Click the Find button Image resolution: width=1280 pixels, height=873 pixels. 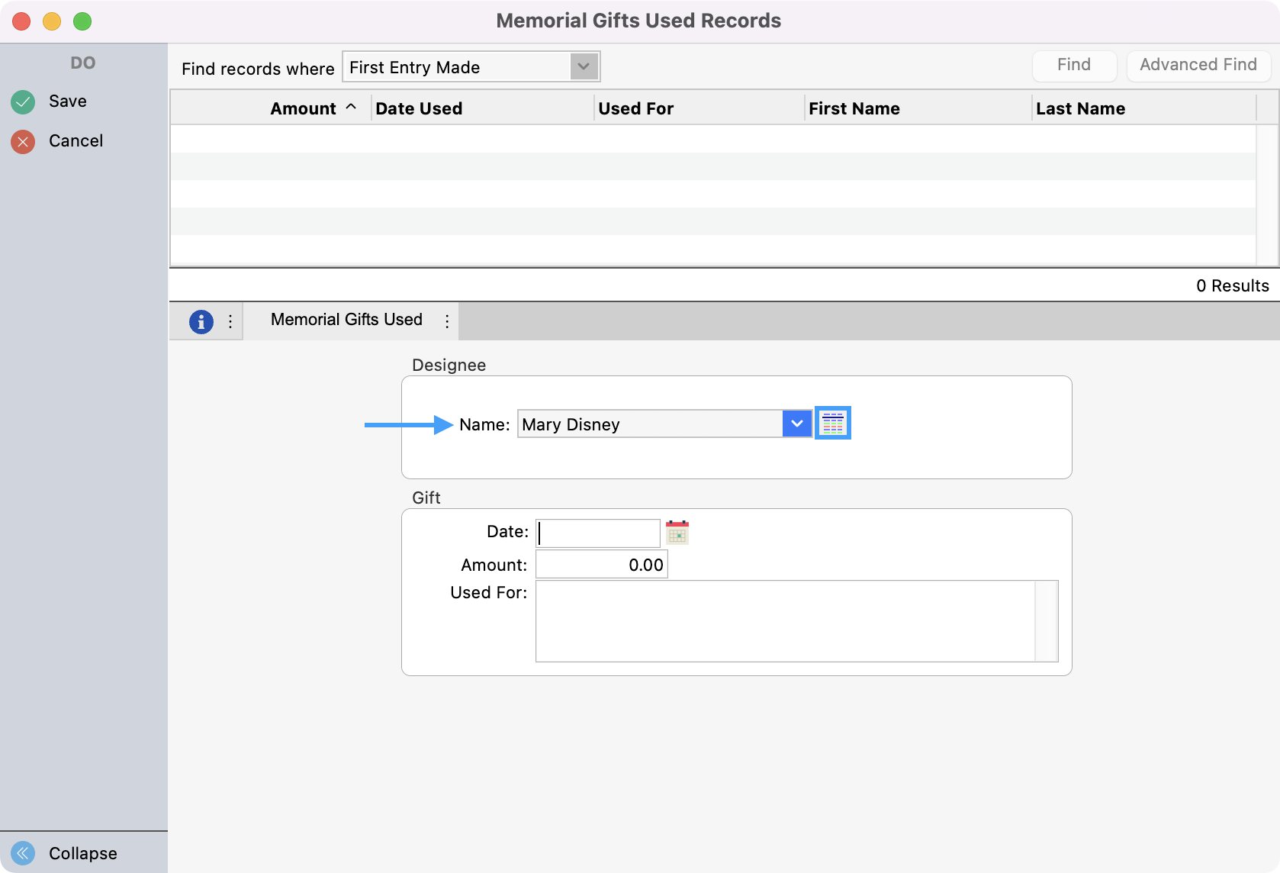pyautogui.click(x=1073, y=65)
